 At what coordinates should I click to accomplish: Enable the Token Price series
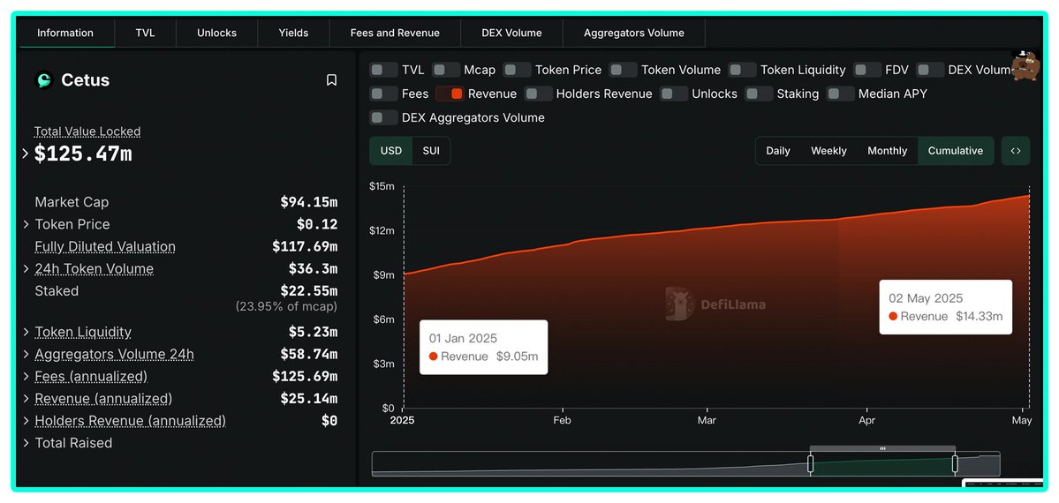[518, 70]
